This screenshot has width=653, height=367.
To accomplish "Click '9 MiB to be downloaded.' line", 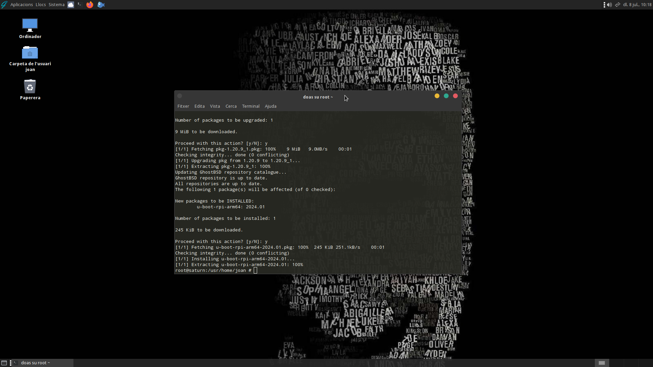I will [x=206, y=132].
